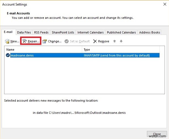Open the Data Files tab

24,32
